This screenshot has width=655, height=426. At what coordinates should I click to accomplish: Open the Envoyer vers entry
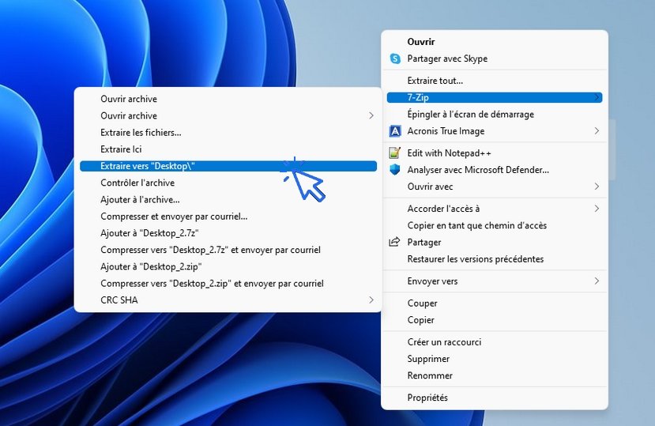pyautogui.click(x=494, y=281)
